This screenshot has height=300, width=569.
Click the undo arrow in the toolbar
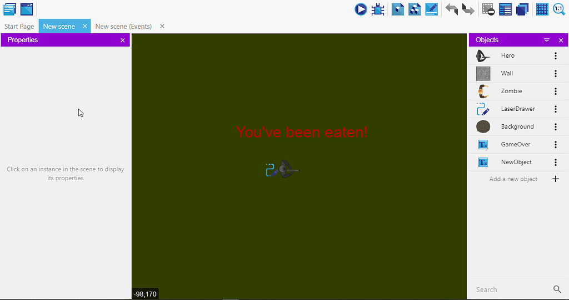click(x=451, y=9)
